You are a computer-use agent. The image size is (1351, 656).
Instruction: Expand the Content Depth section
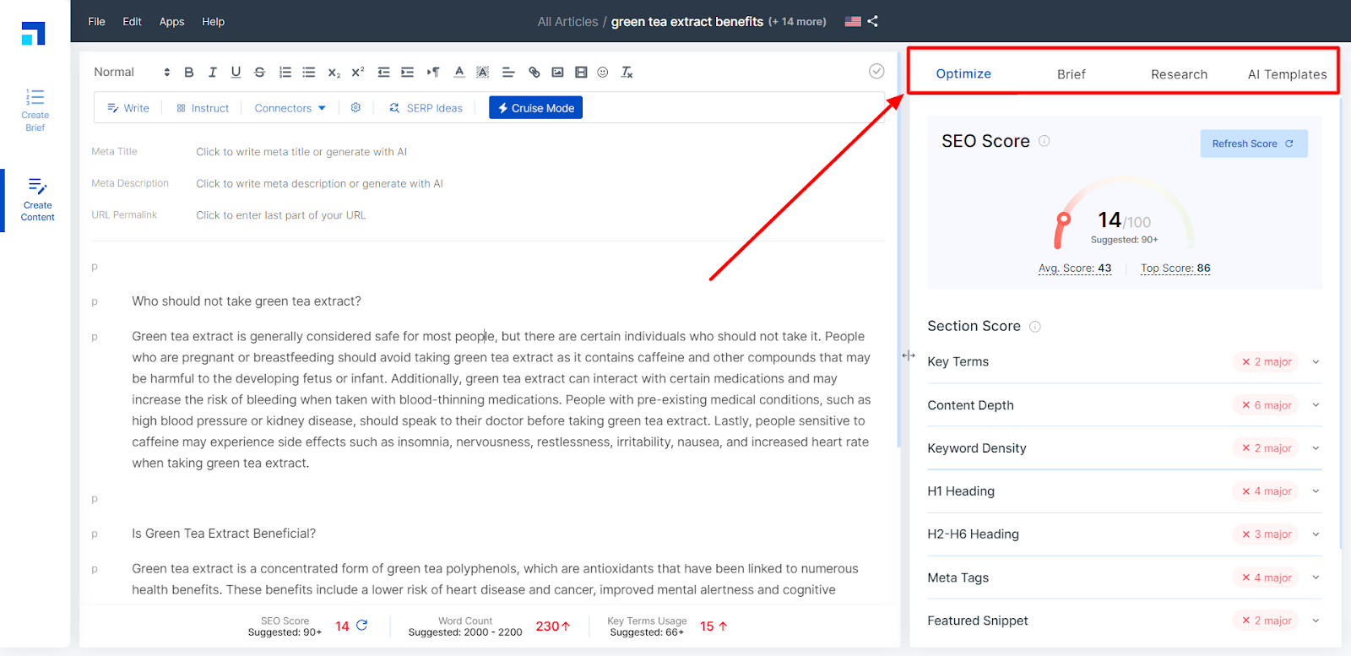pos(1124,405)
